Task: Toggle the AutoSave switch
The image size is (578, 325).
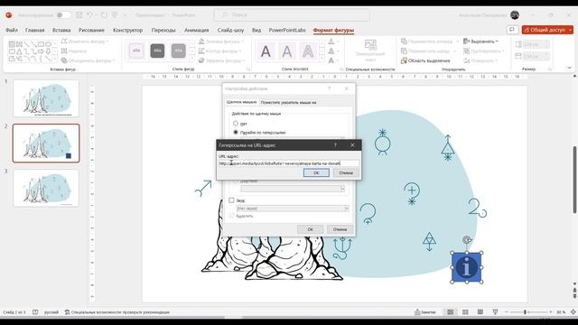Action: pyautogui.click(x=64, y=15)
